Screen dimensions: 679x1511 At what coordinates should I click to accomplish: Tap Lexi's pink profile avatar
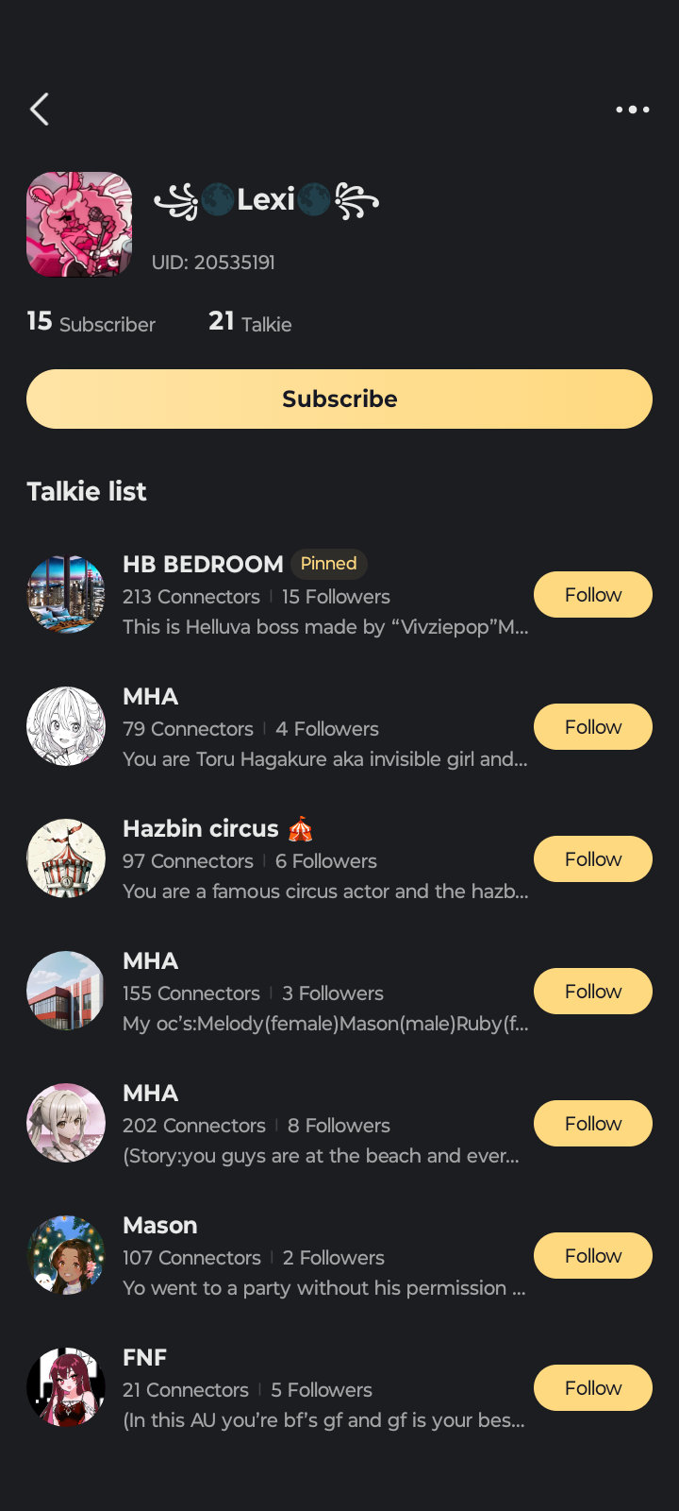pos(79,225)
